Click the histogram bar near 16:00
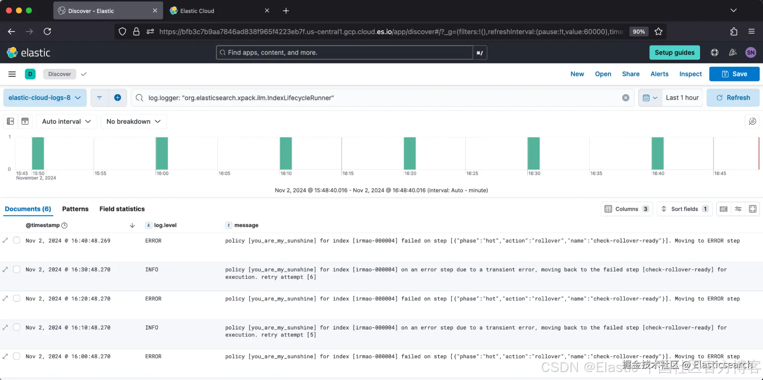 coord(162,153)
